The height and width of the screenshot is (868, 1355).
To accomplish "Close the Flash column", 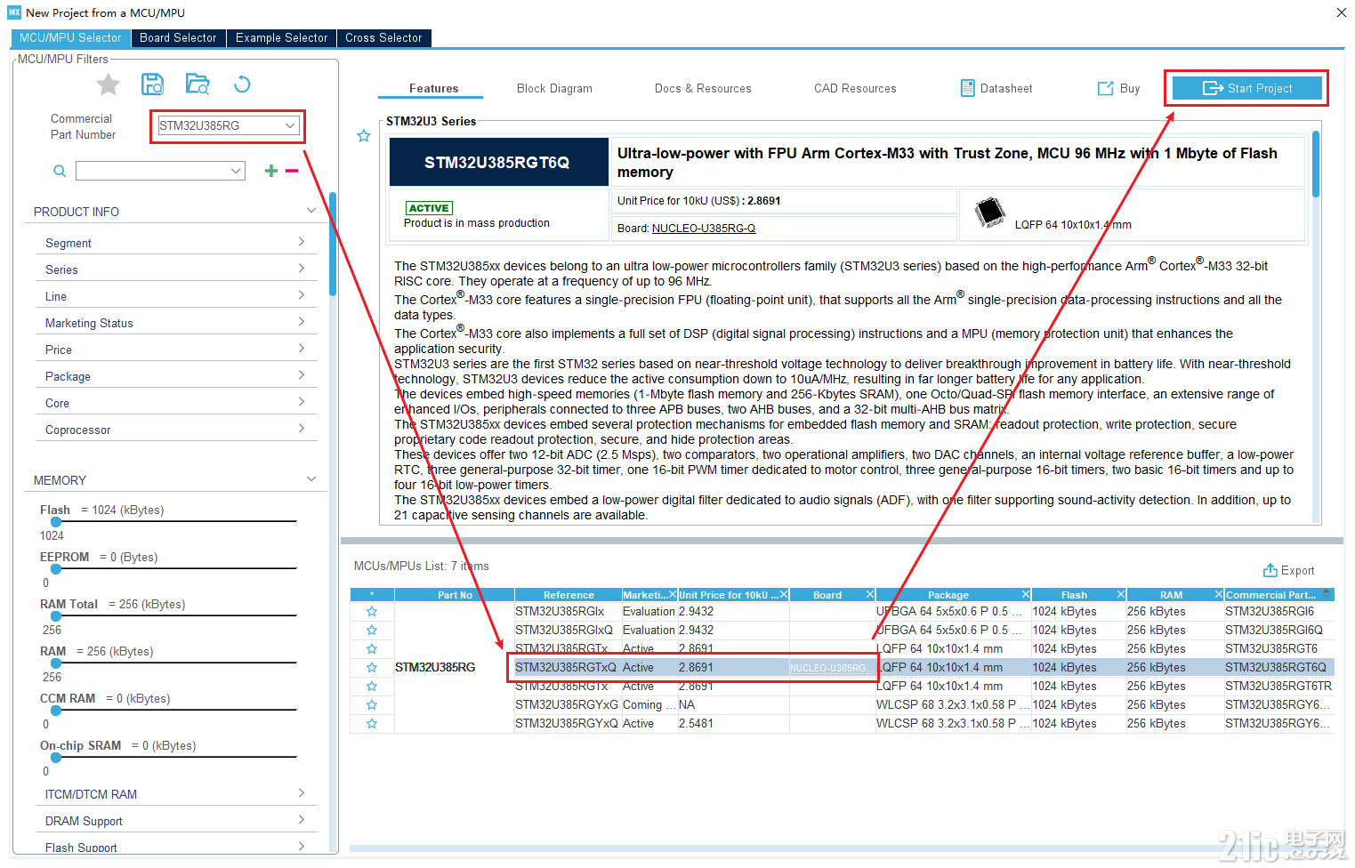I will pyautogui.click(x=1121, y=594).
